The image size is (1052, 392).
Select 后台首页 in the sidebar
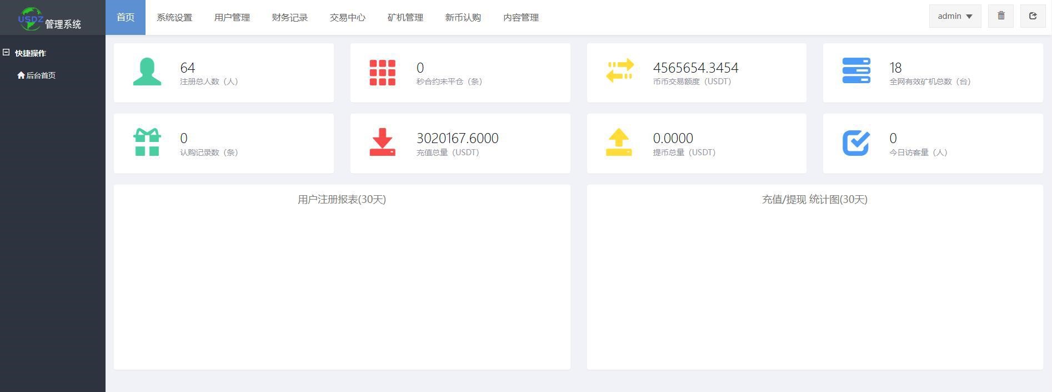(37, 75)
